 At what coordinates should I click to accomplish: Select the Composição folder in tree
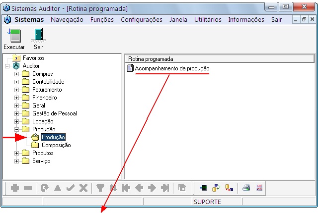tap(56, 145)
